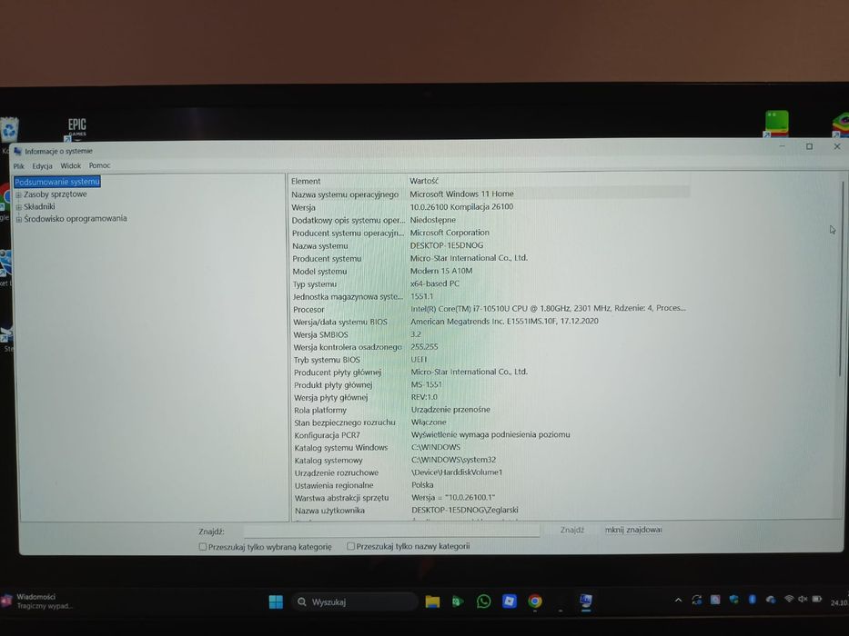Screen dimensions: 849x636
Task: Open the Plik menu
Action: (19, 166)
